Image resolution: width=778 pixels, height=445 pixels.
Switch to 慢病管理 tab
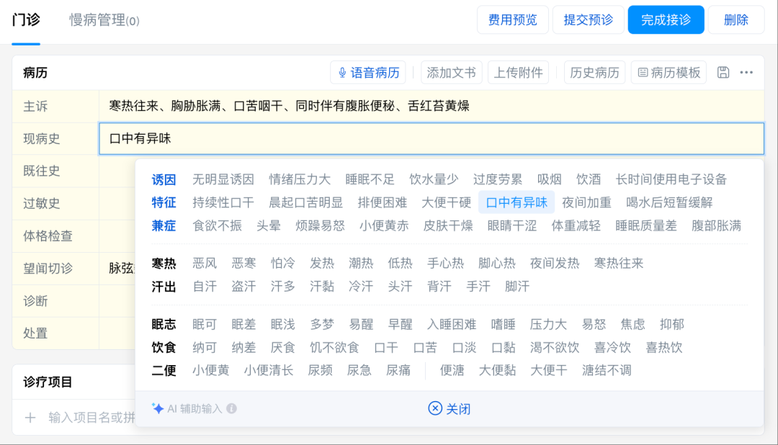(104, 20)
